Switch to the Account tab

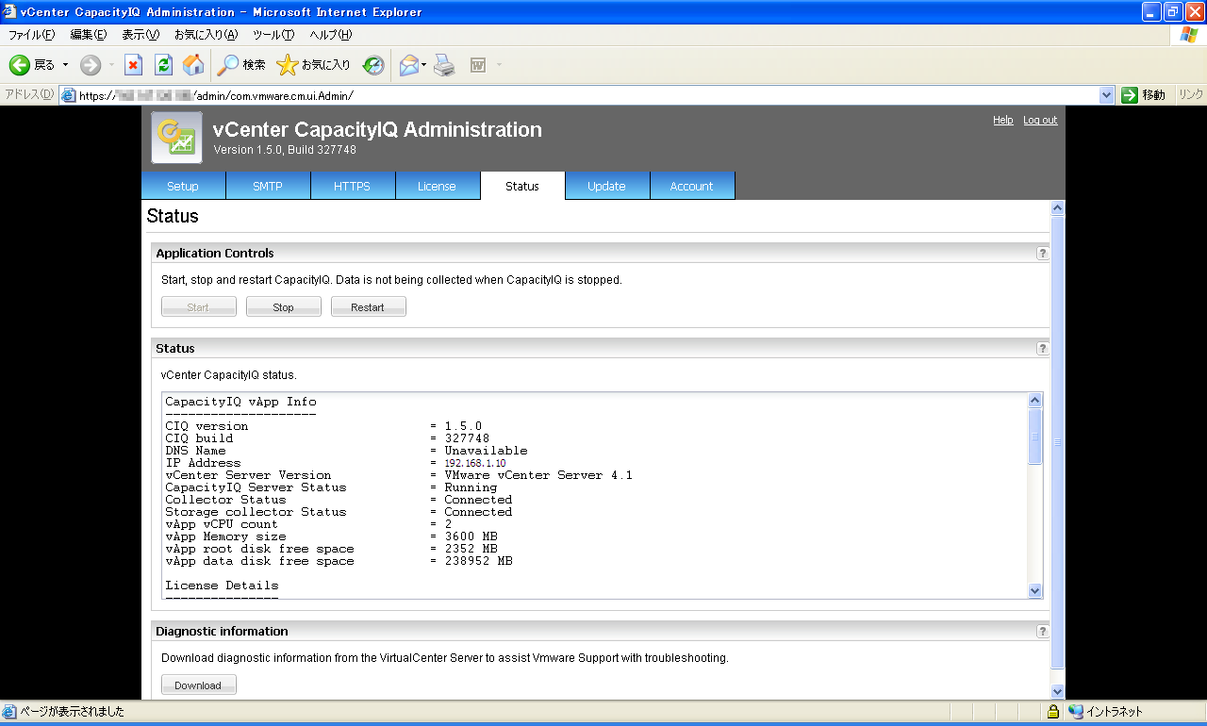692,186
